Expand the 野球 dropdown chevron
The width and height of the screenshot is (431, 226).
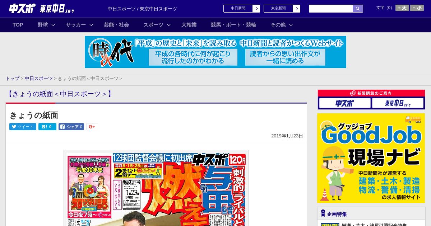point(53,25)
